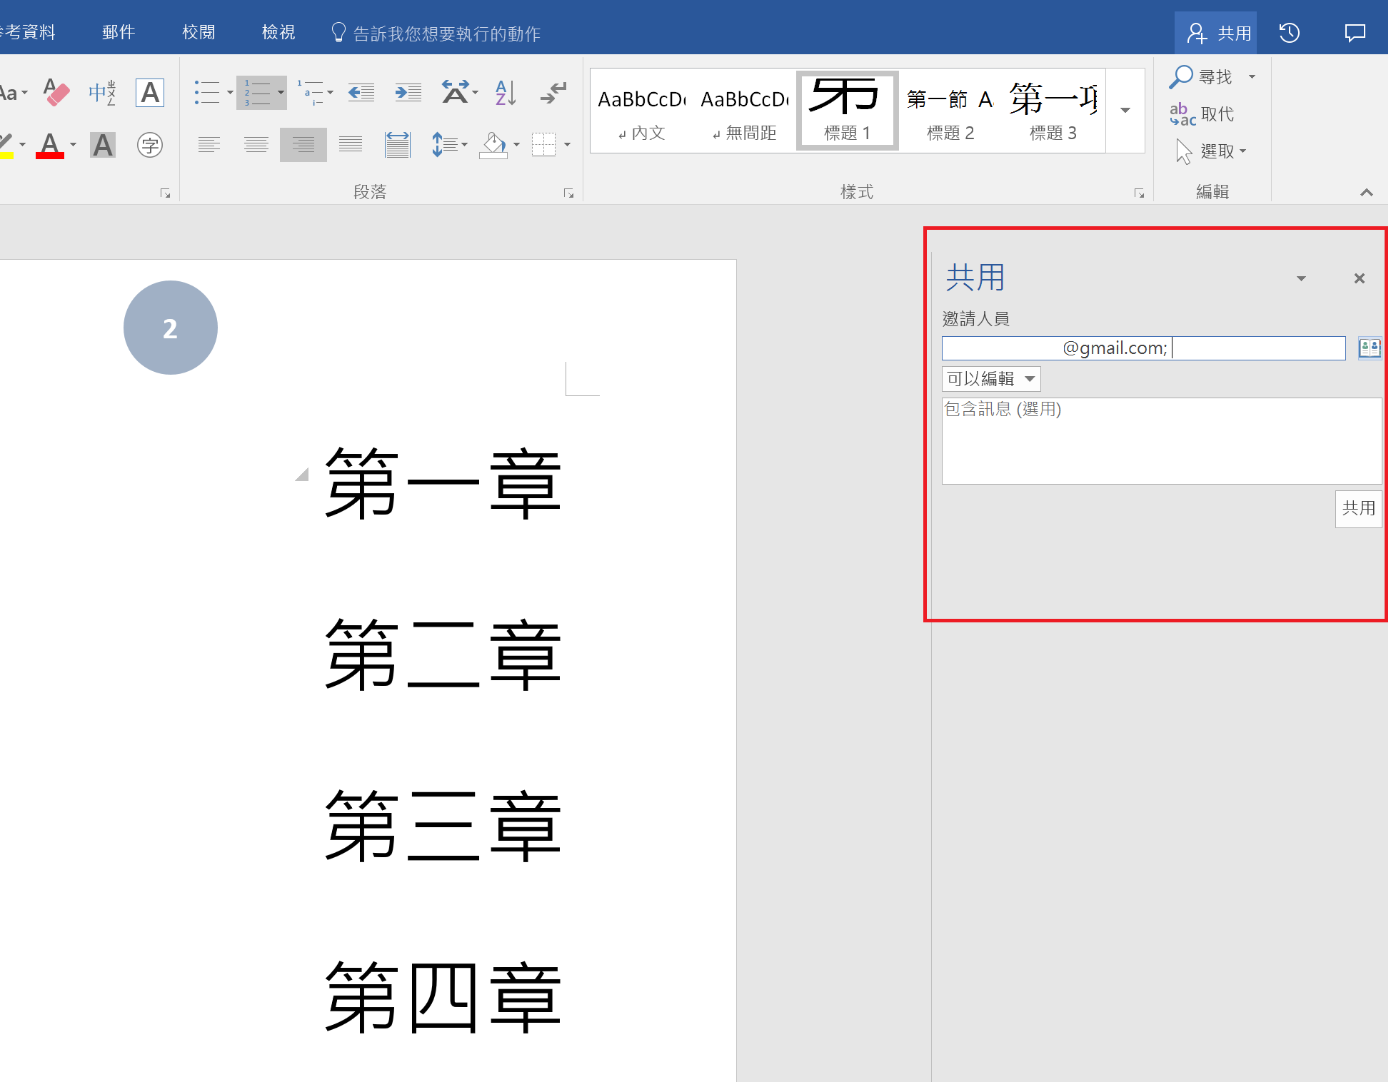The image size is (1391, 1082).
Task: Open the 校閱 ribbon tab
Action: click(x=199, y=33)
